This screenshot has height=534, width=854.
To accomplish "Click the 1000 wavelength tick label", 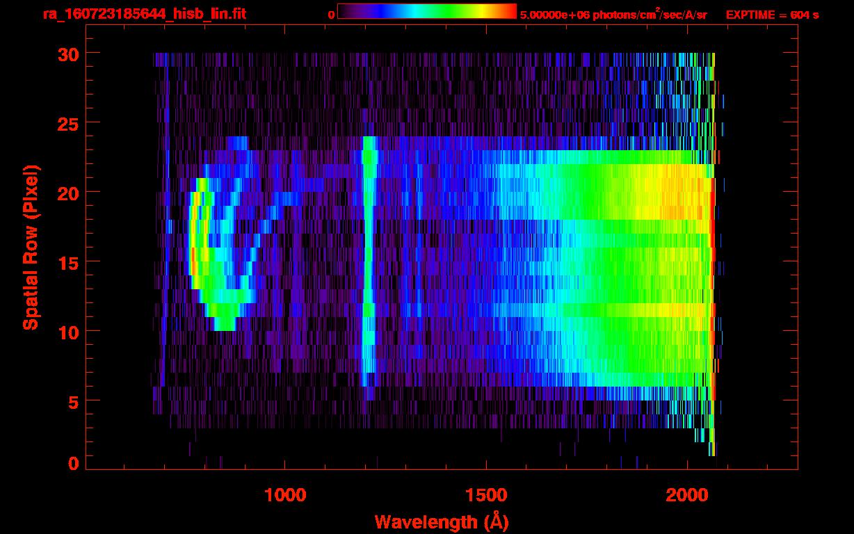I will coord(285,495).
